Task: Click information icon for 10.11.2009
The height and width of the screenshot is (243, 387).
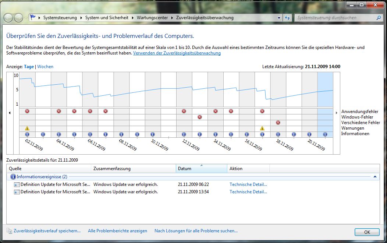Action: (x=153, y=134)
